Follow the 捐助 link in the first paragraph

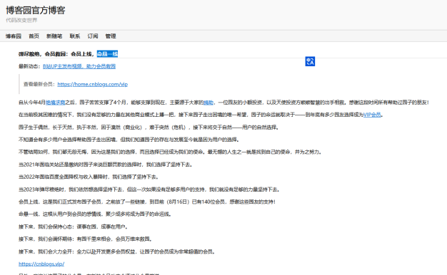209,103
